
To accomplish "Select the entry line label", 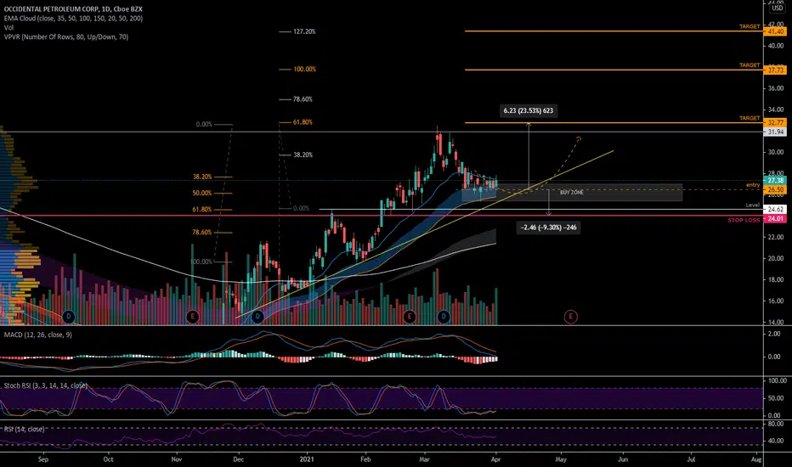I will point(753,185).
